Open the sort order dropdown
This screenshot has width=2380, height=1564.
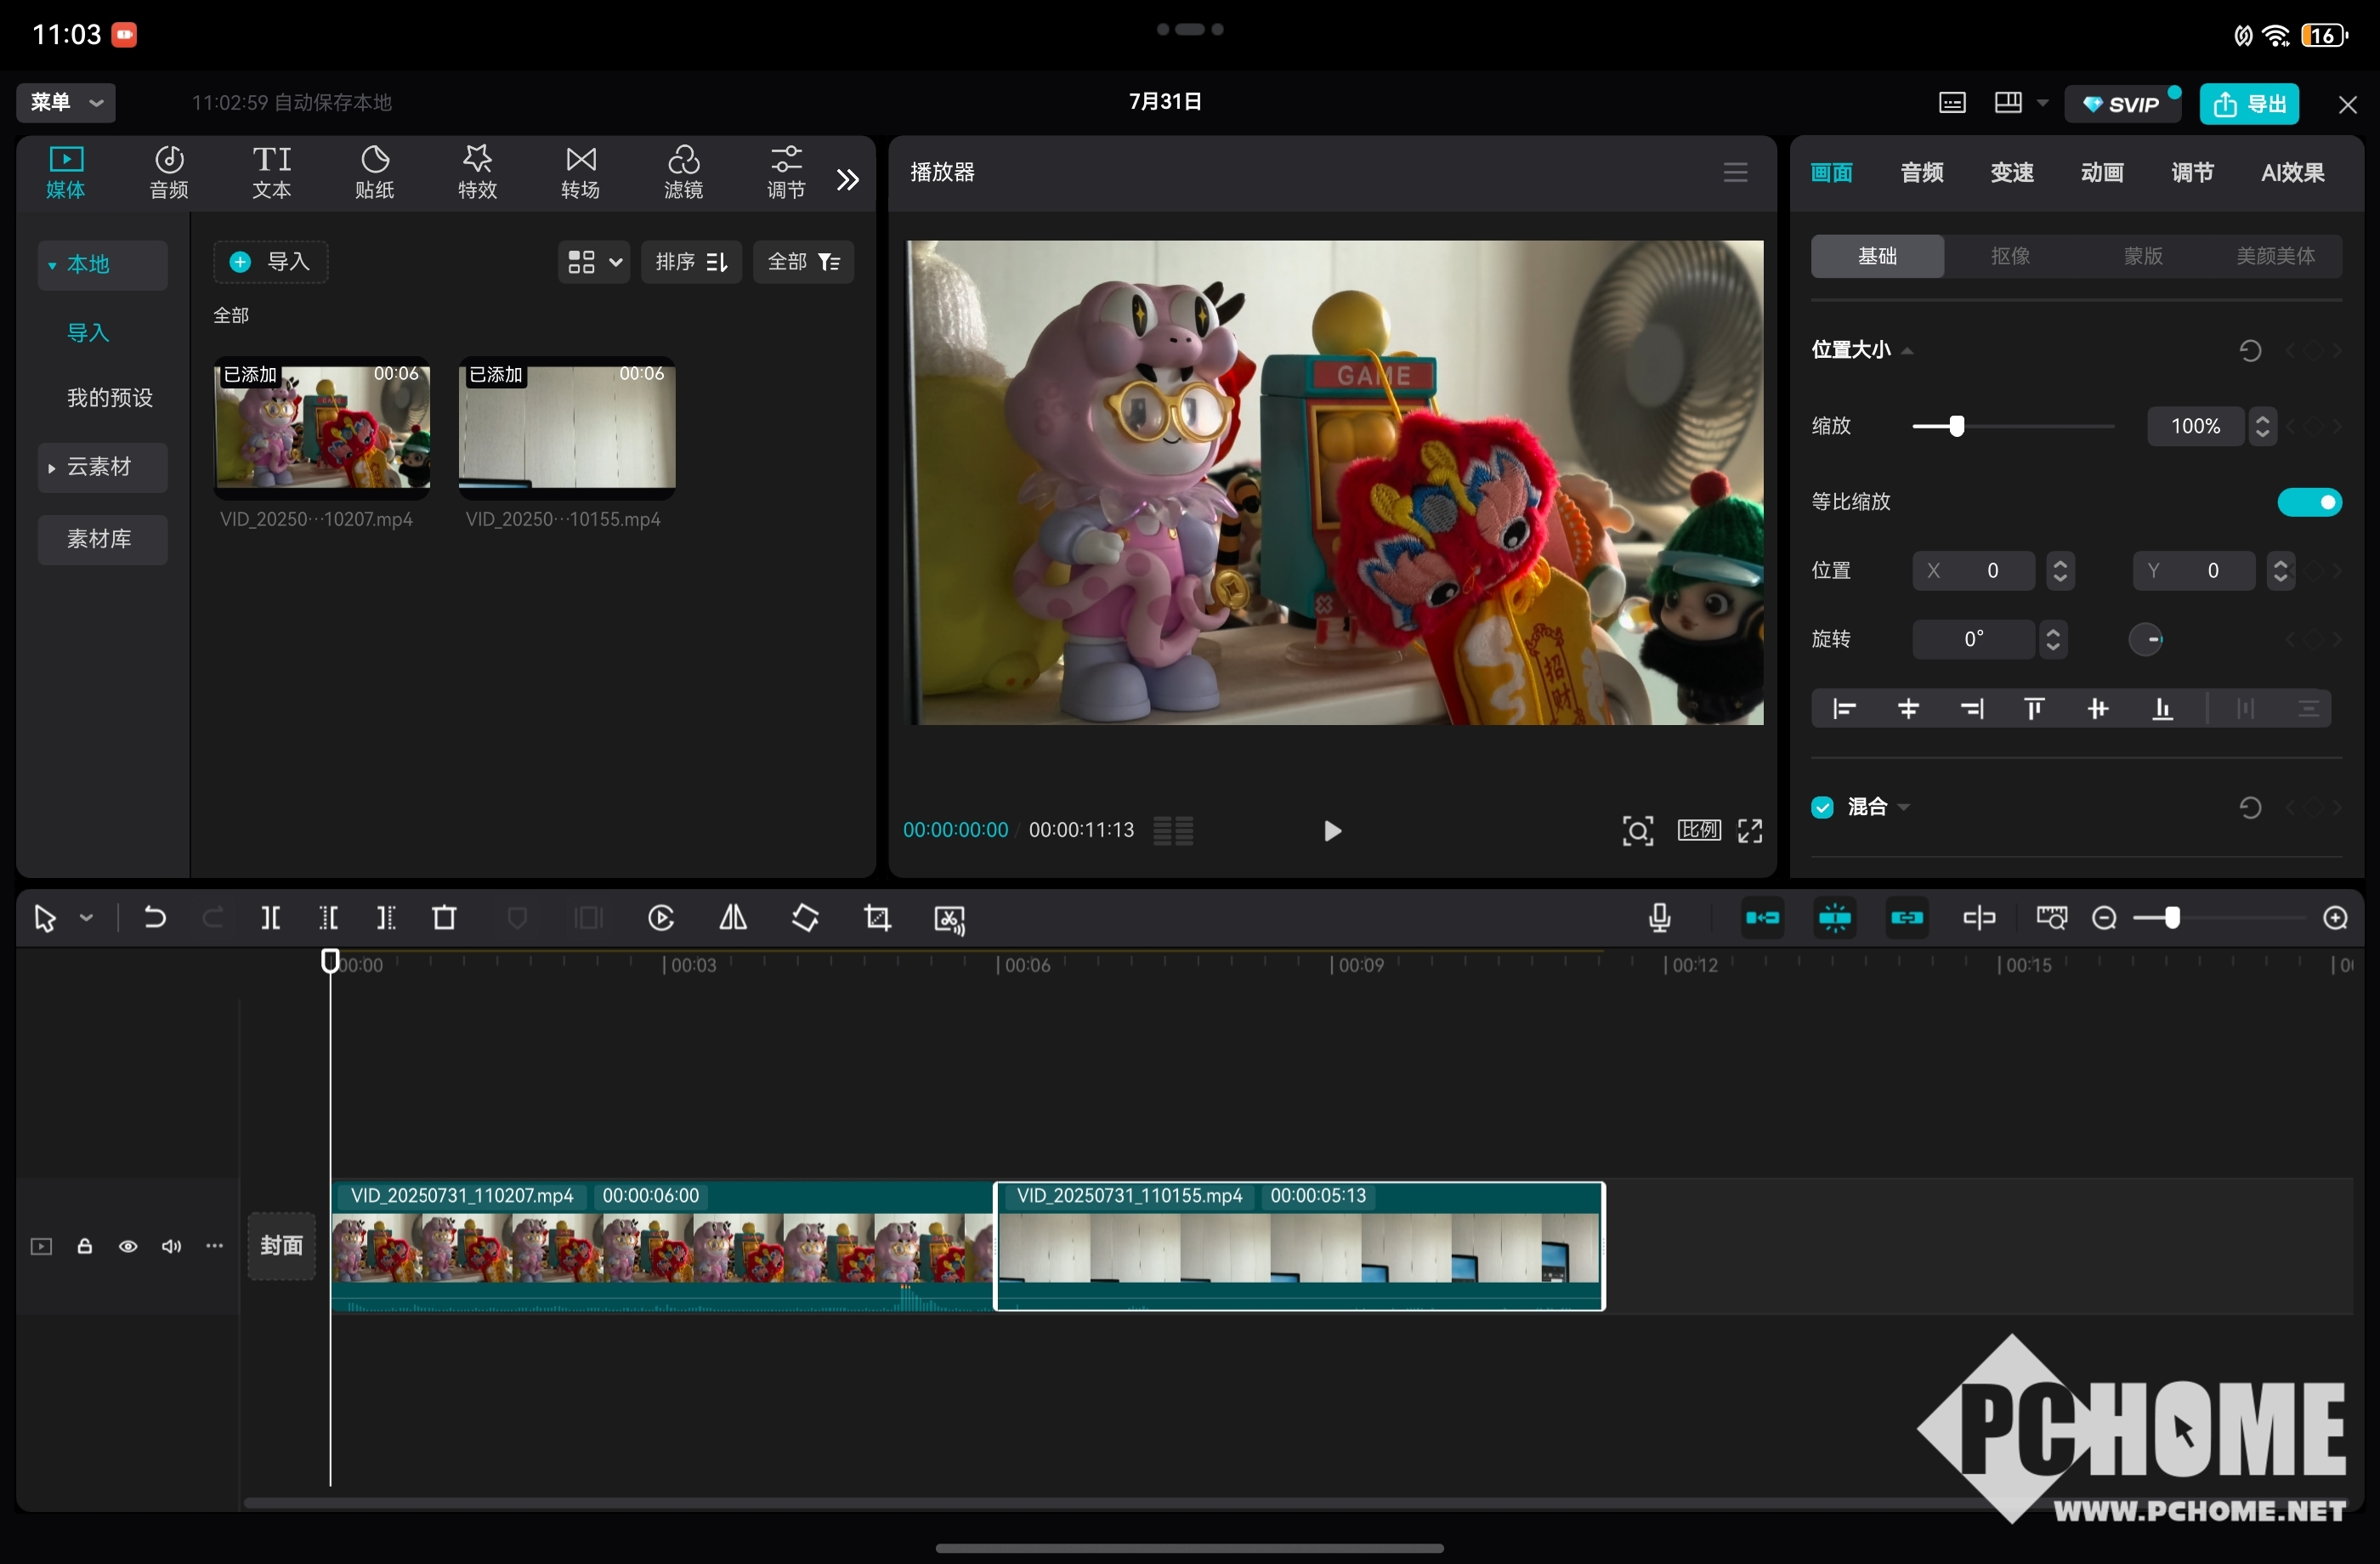pyautogui.click(x=691, y=262)
